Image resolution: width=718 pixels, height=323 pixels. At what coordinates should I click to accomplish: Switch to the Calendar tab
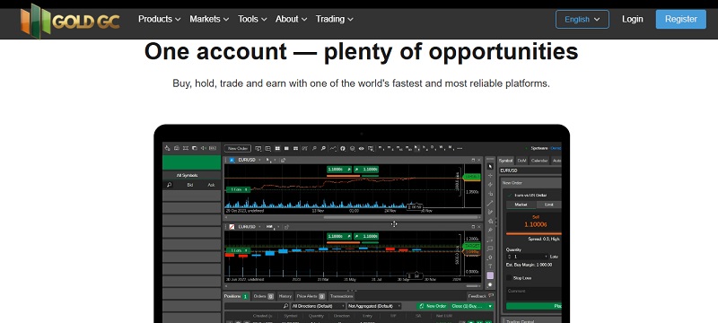coord(539,161)
